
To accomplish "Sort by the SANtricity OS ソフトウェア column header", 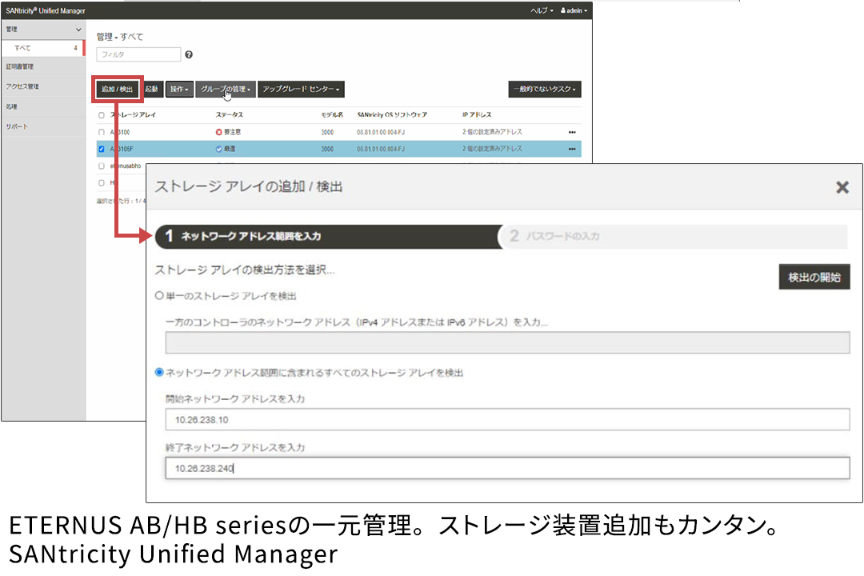I will [392, 114].
